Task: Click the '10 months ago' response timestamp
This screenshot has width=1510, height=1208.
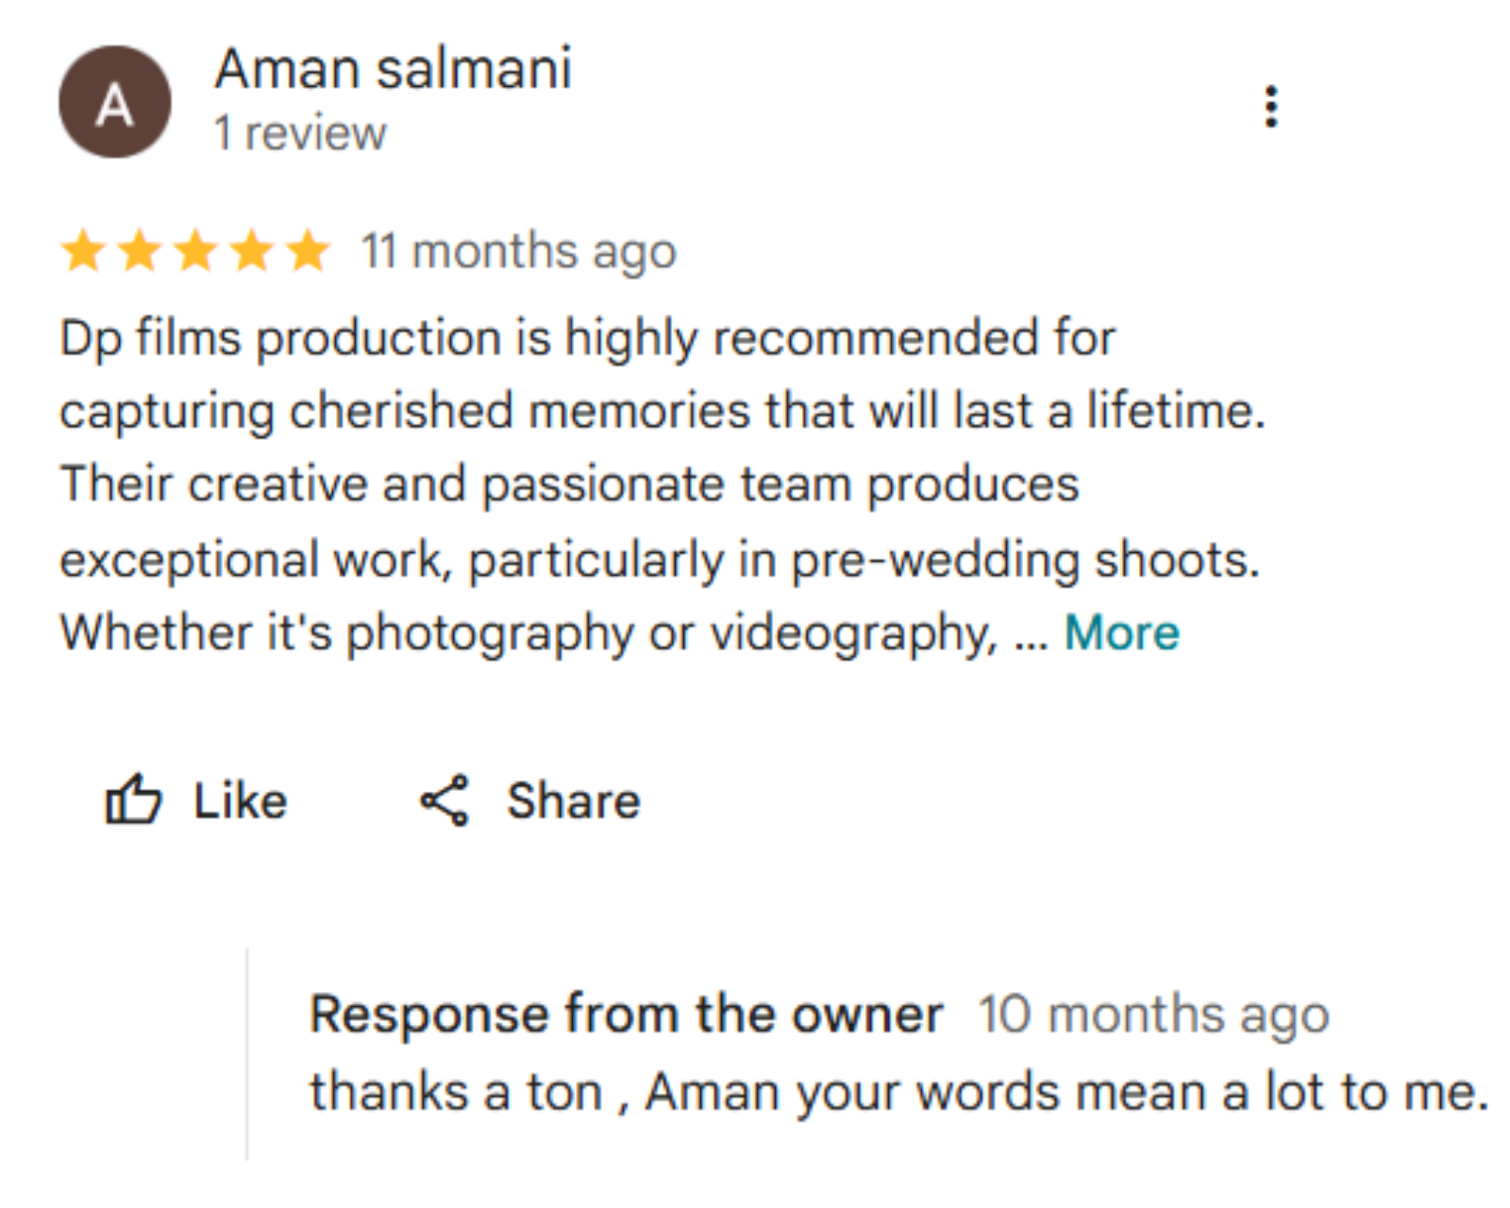Action: 1153,1015
